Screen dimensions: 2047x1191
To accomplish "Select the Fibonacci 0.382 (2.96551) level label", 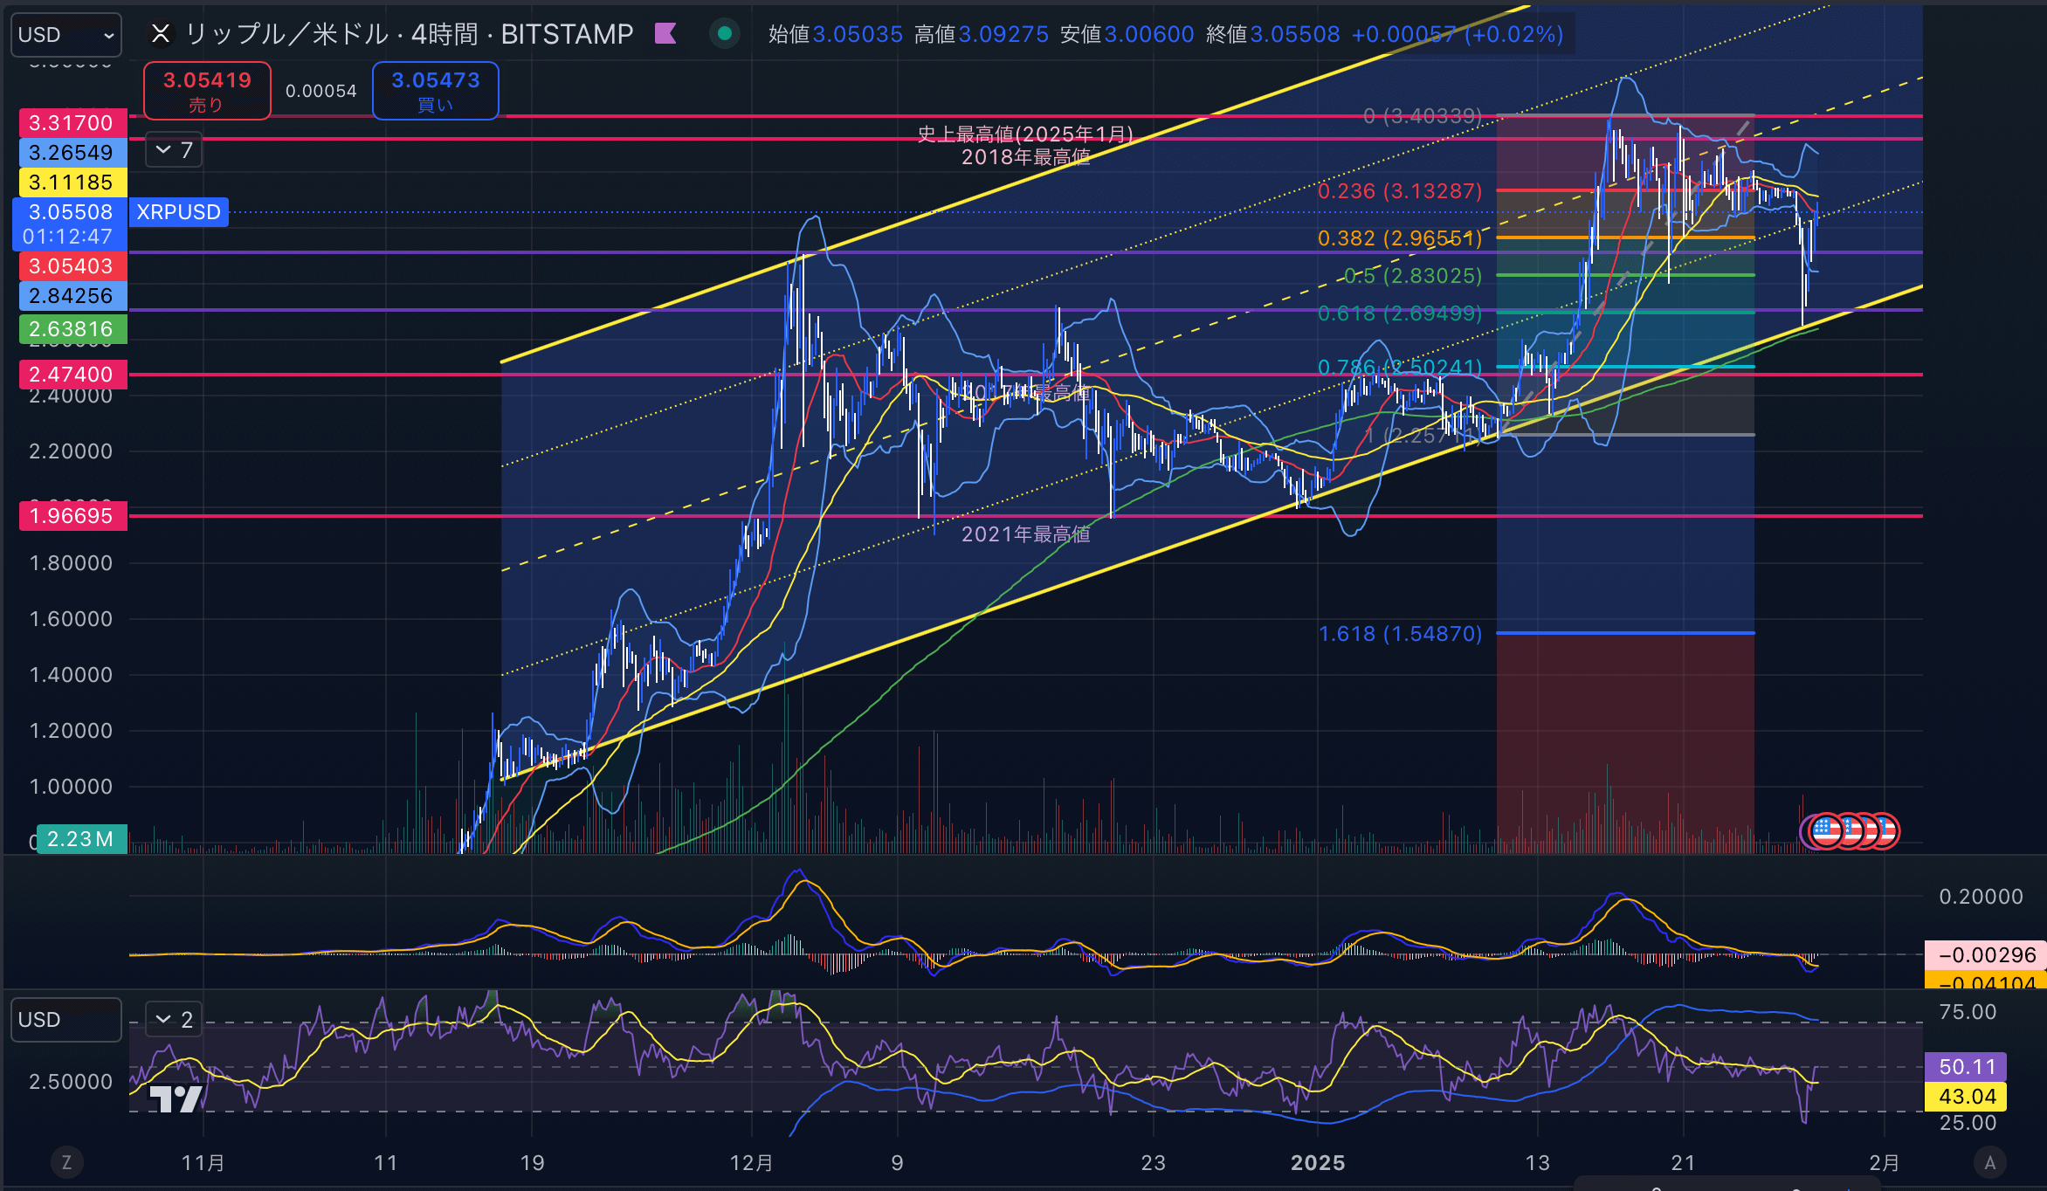I will point(1400,238).
